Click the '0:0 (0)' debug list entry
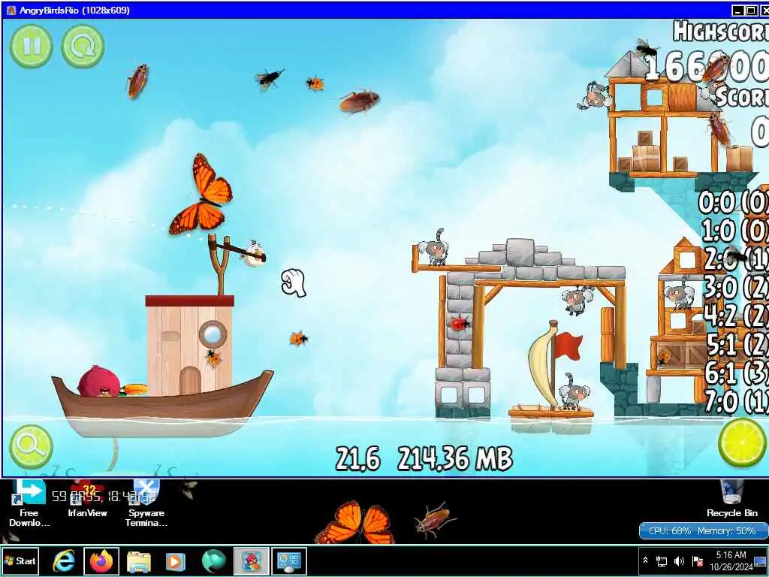 click(x=733, y=201)
